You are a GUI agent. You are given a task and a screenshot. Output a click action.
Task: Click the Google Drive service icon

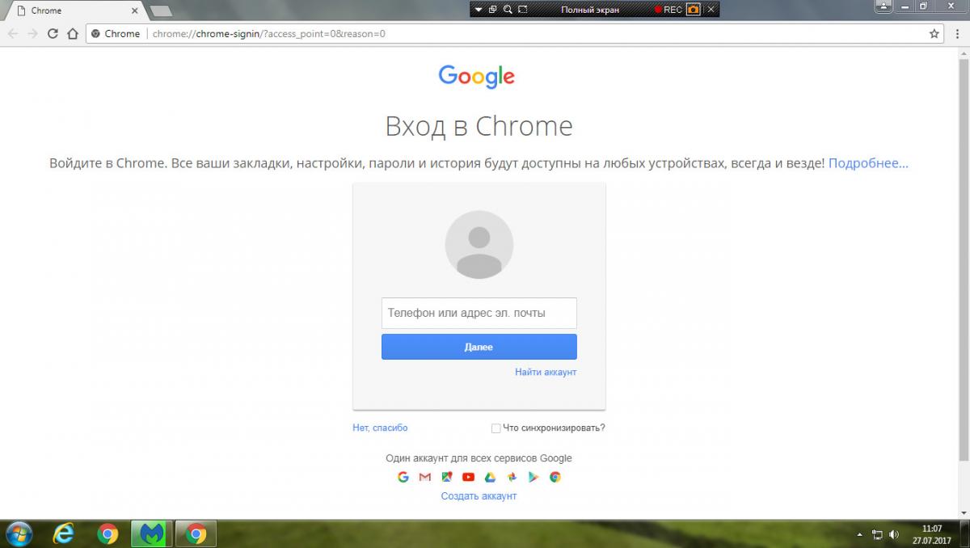490,477
